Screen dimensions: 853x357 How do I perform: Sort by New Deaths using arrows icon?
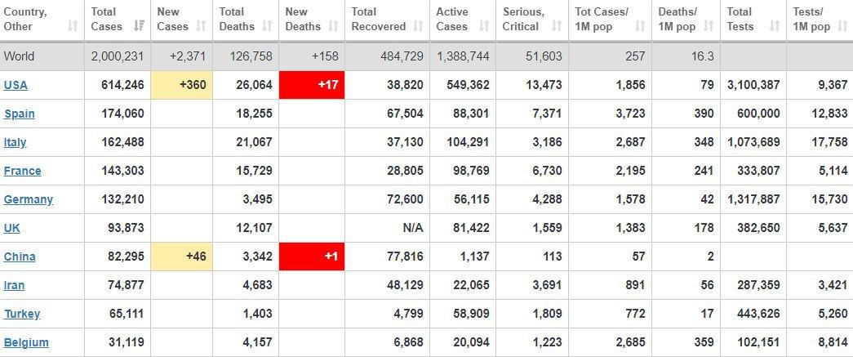pos(332,26)
